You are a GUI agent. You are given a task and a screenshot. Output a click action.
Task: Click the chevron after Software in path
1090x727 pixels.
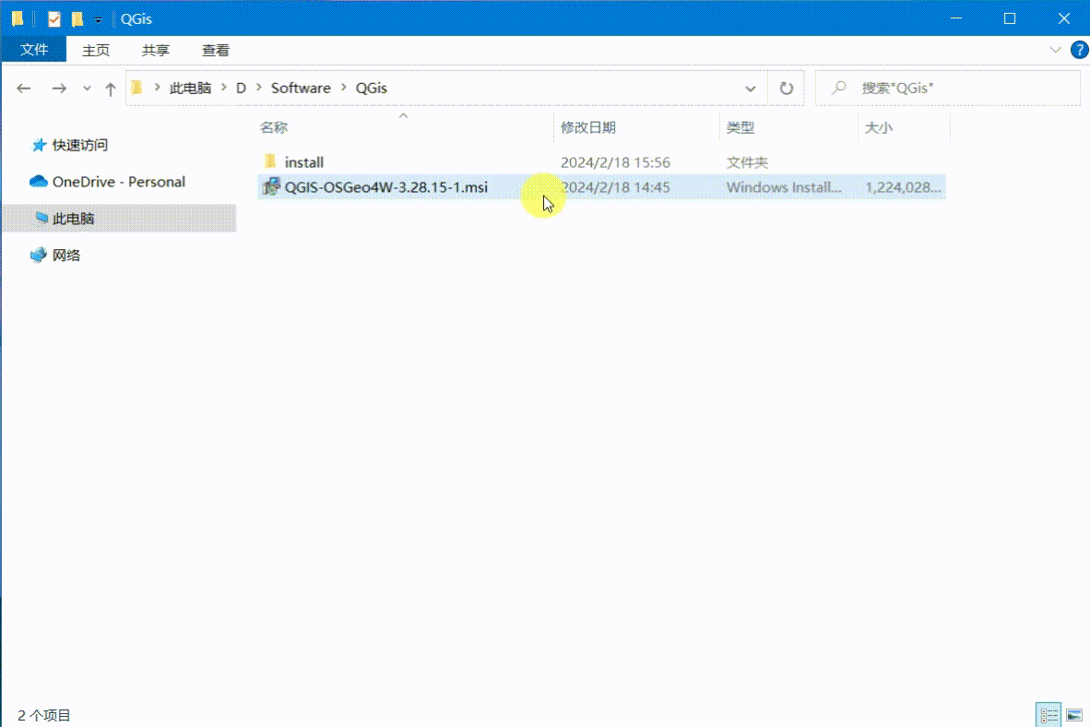point(343,88)
